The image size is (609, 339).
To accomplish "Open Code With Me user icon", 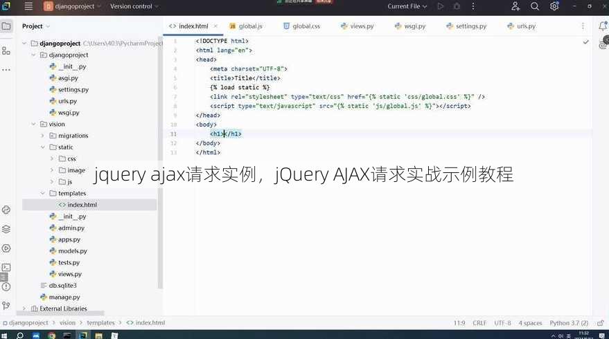I will pos(515,6).
